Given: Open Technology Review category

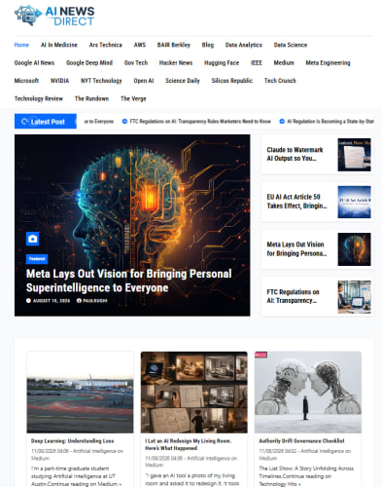Looking at the screenshot, I should (x=39, y=98).
